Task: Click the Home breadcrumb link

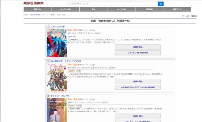Action: coord(26,15)
